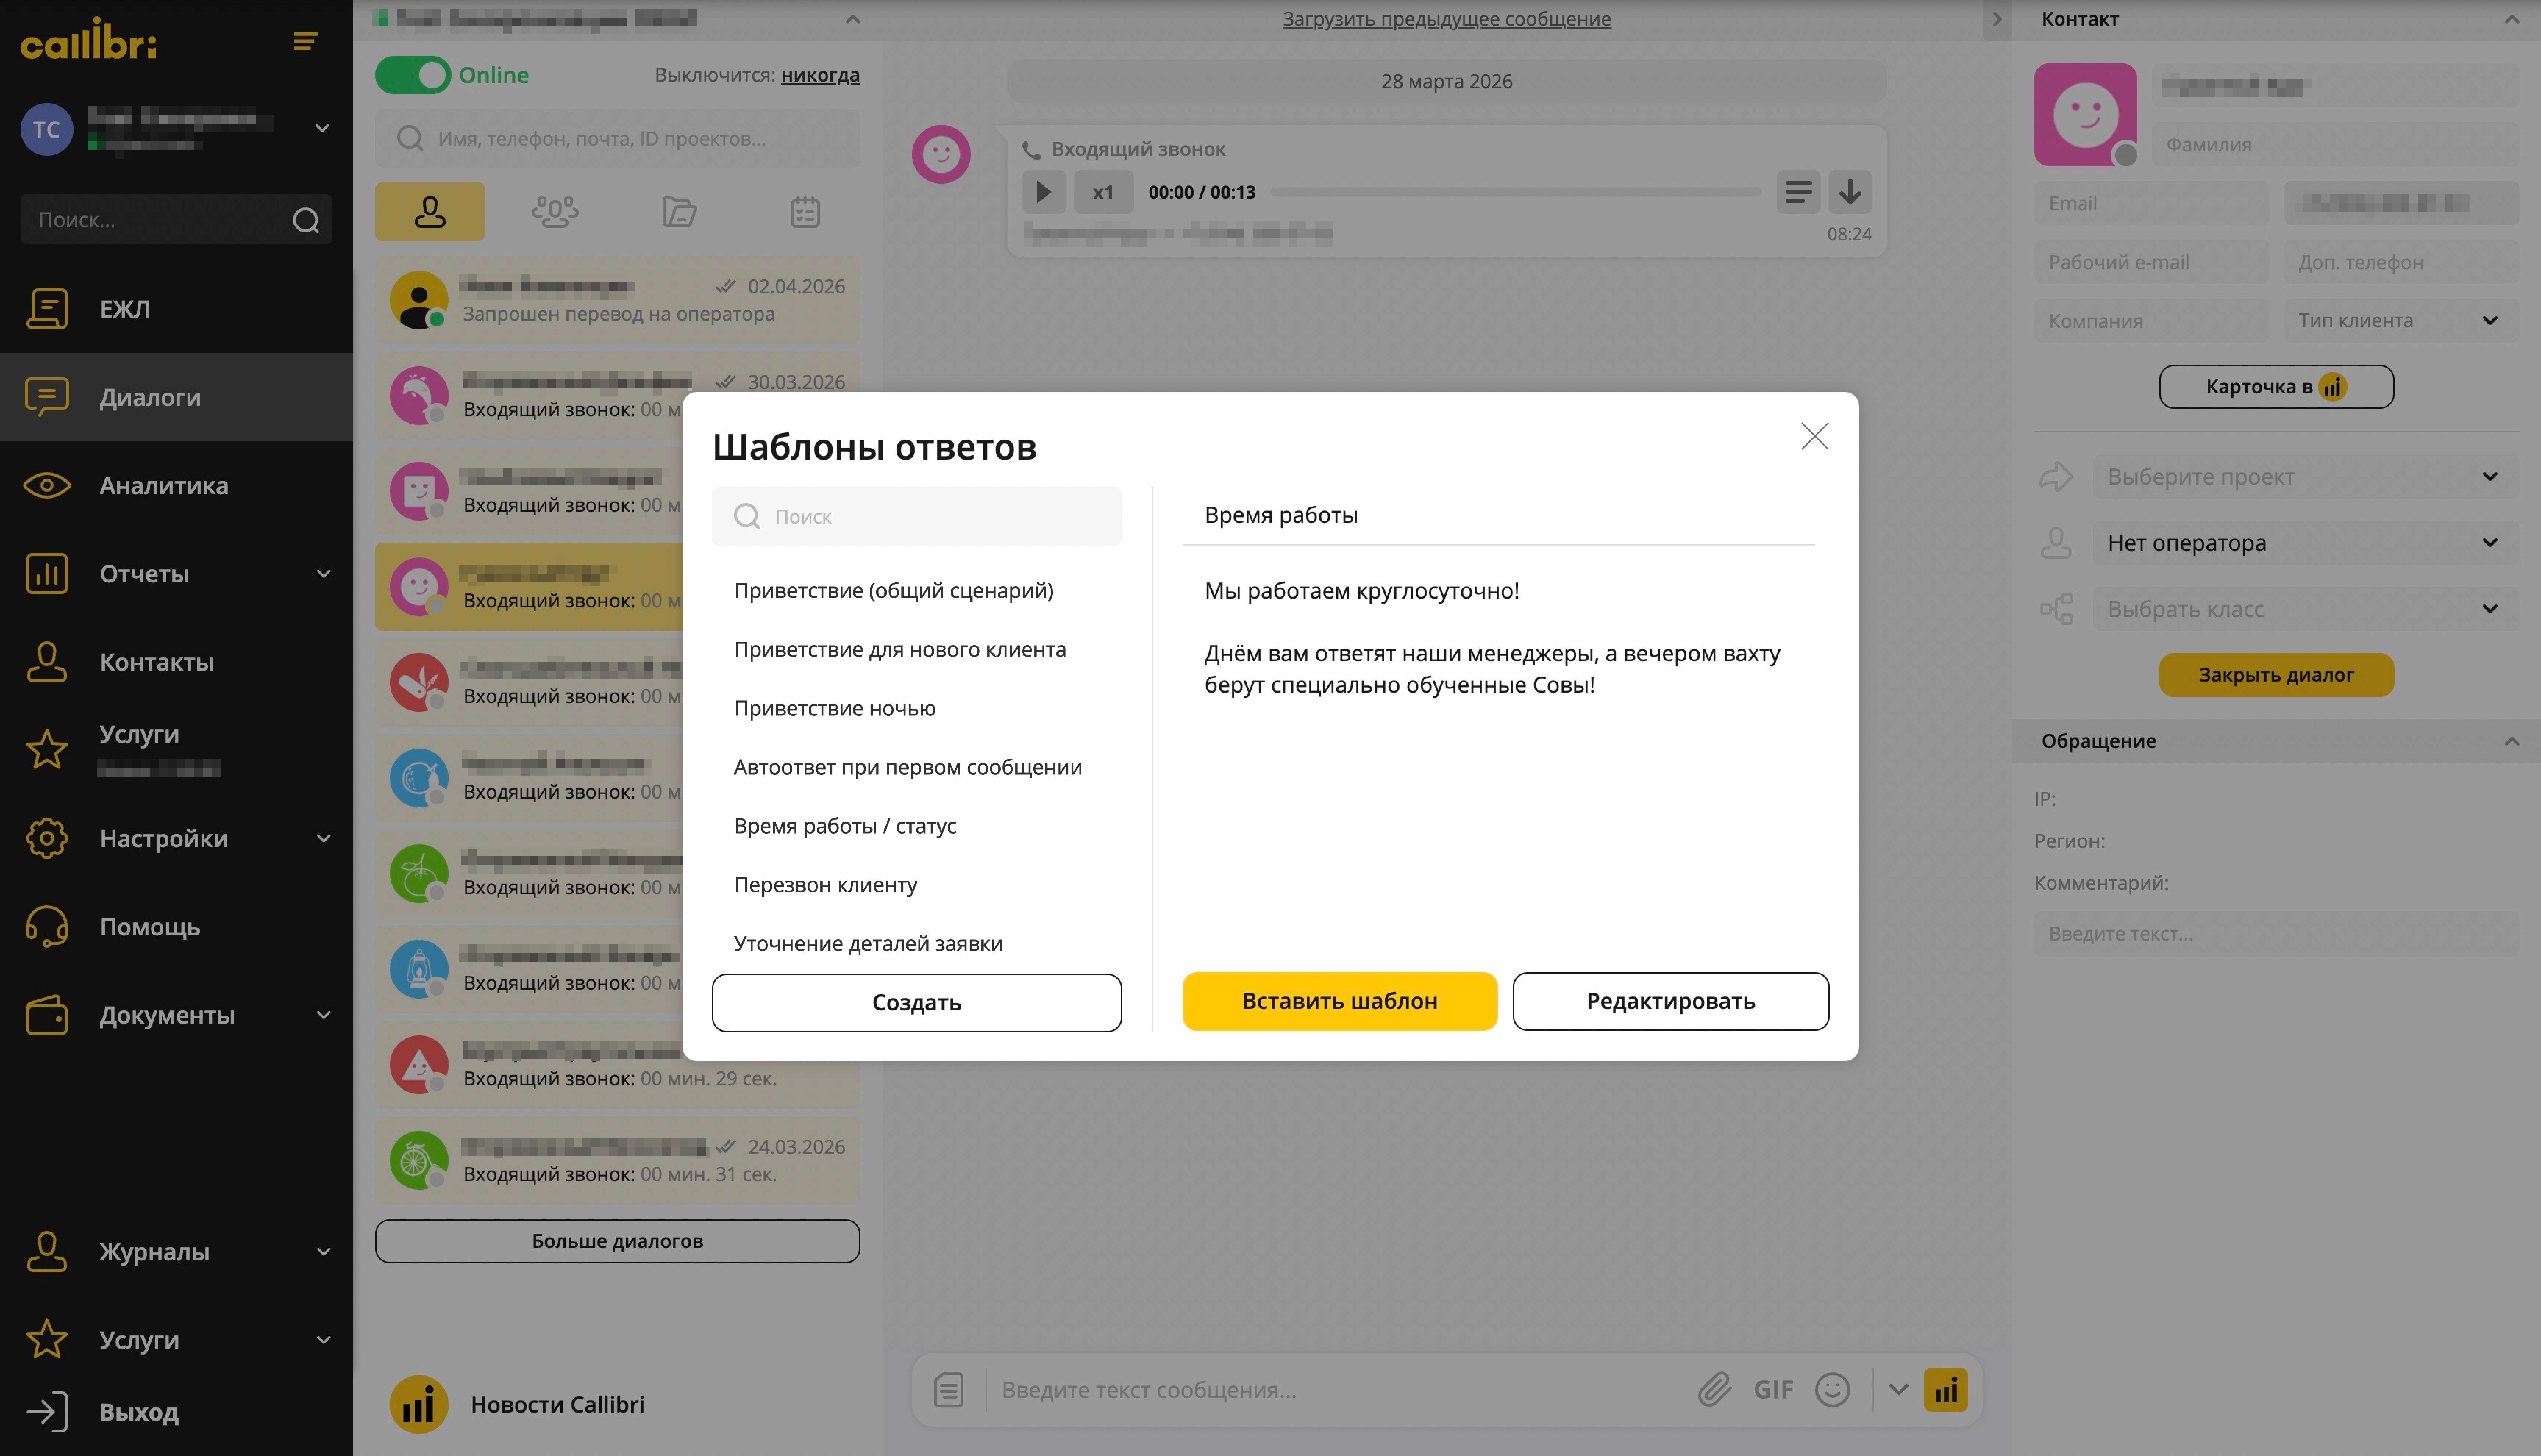The width and height of the screenshot is (2541, 1456).
Task: Select template Приветствие ночью
Action: coord(834,708)
